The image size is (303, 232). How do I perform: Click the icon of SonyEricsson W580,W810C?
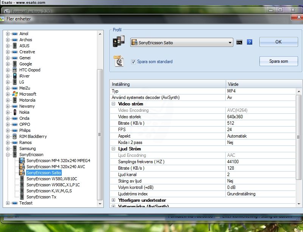(x=22, y=179)
